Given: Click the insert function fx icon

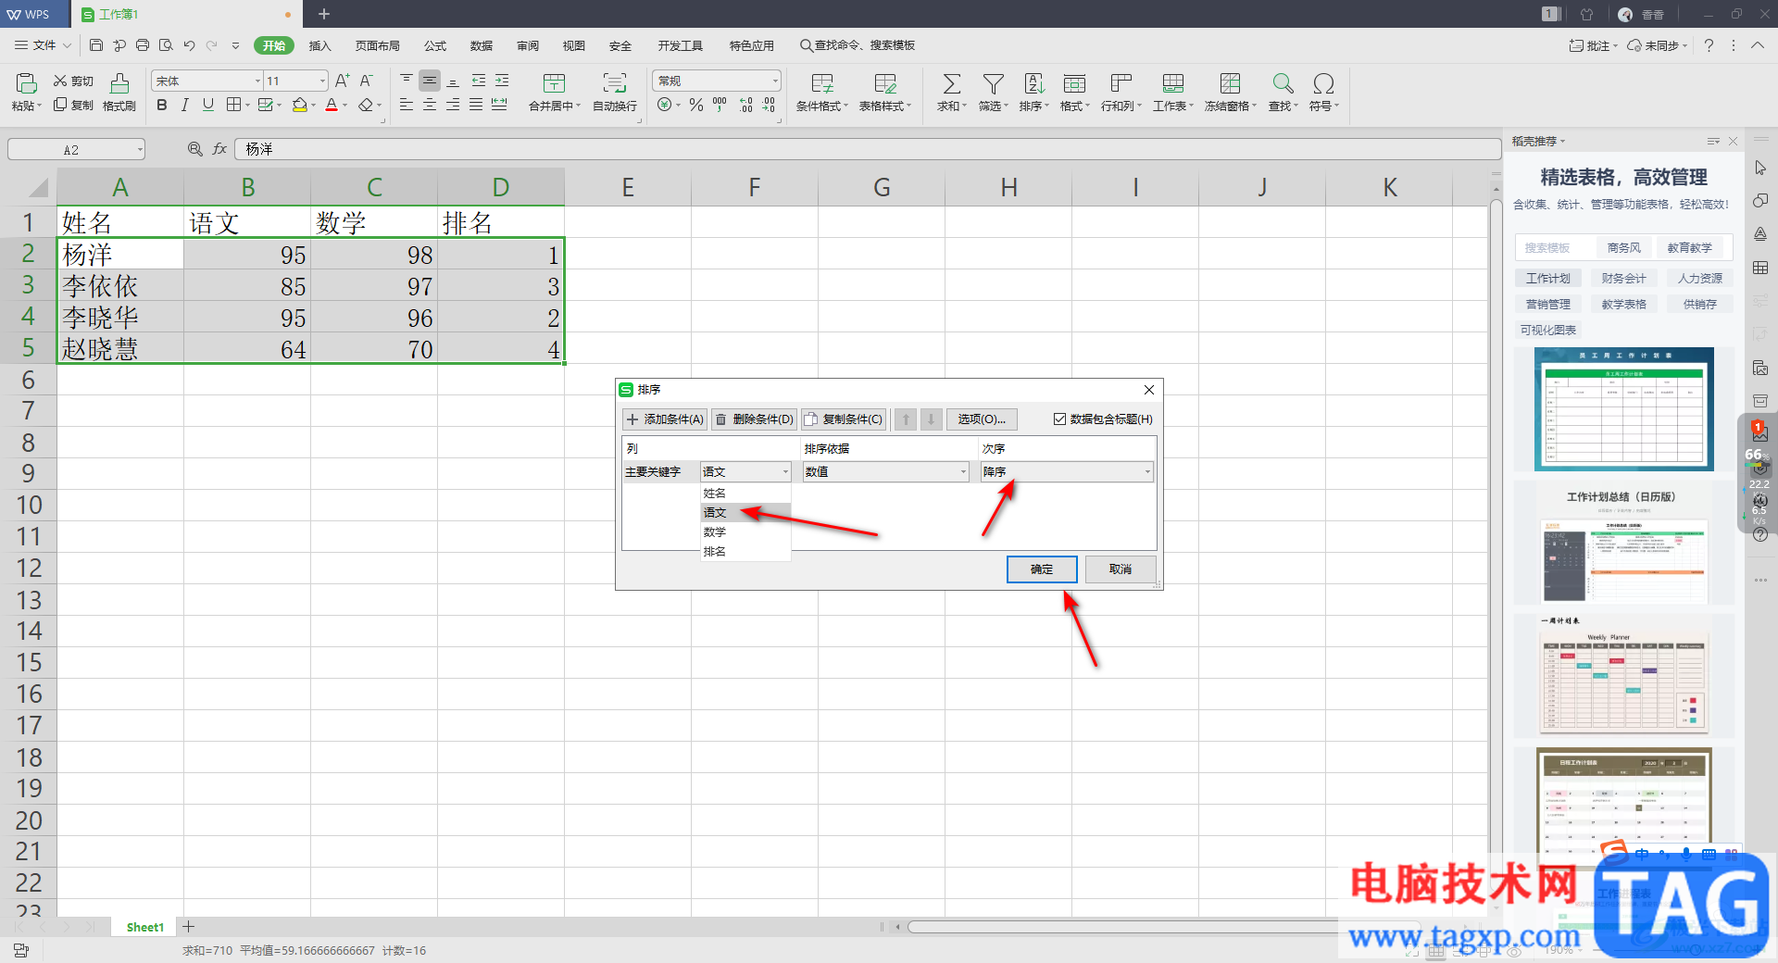Looking at the screenshot, I should point(219,149).
